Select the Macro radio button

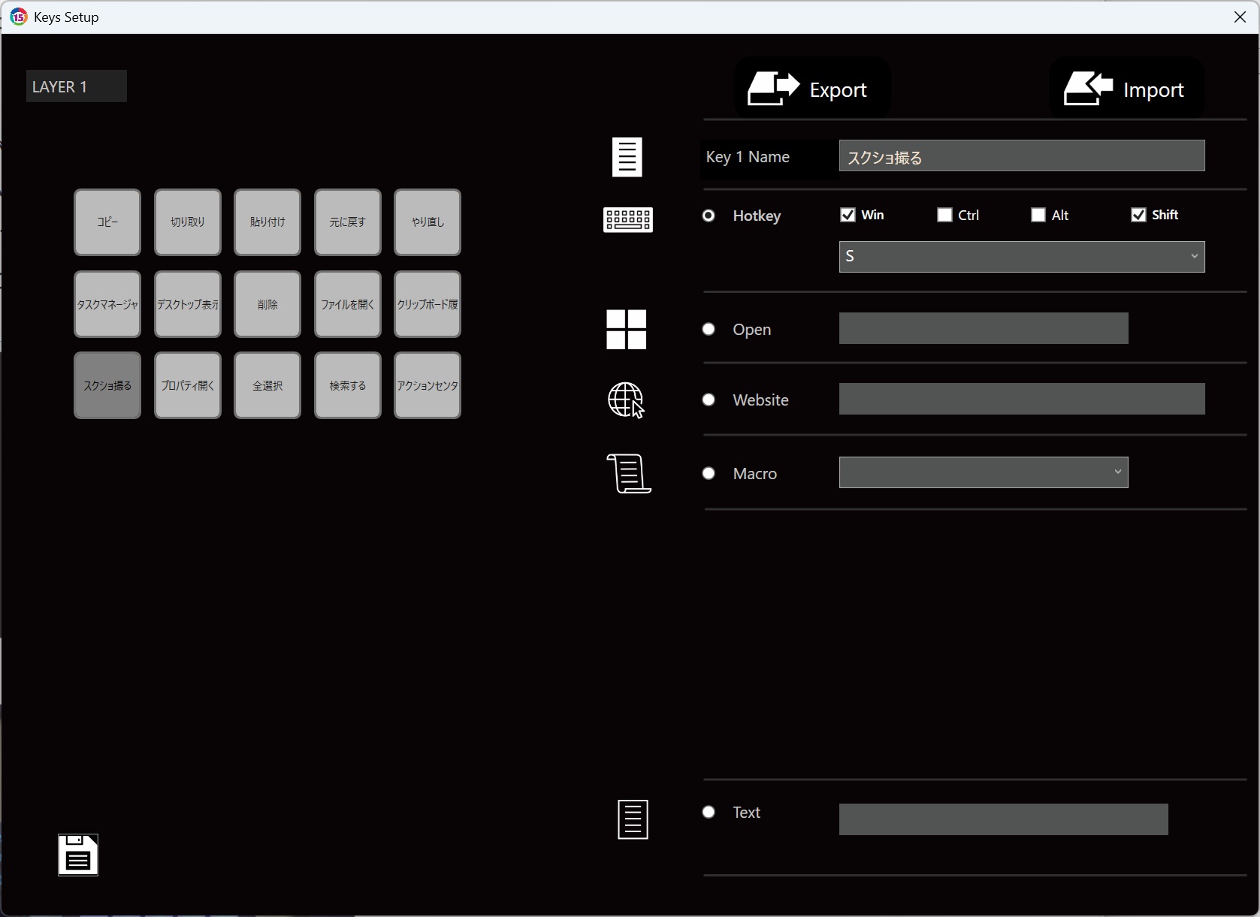tap(709, 474)
